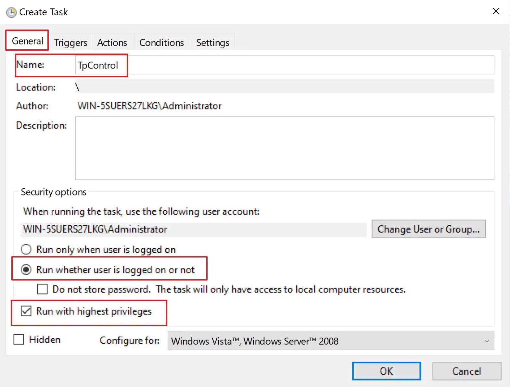The height and width of the screenshot is (387, 510).
Task: Toggle Run with highest privileges checkbox
Action: pyautogui.click(x=26, y=311)
